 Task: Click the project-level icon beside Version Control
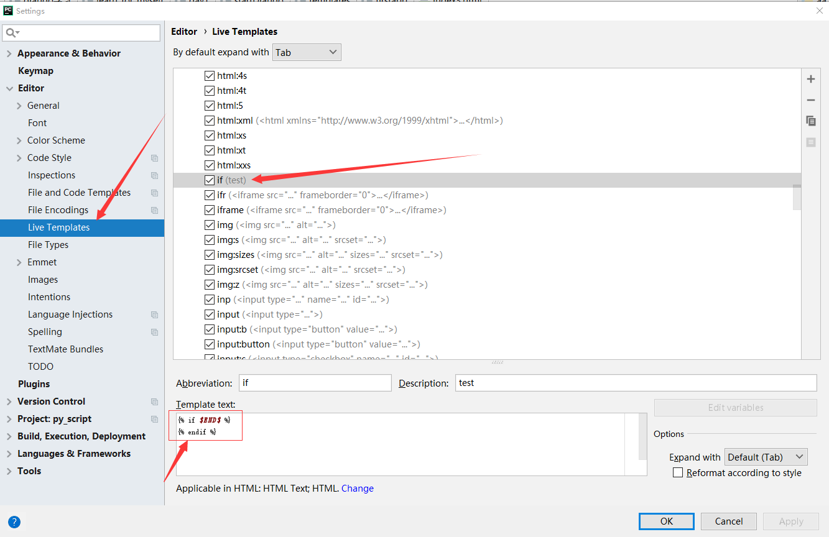click(154, 402)
